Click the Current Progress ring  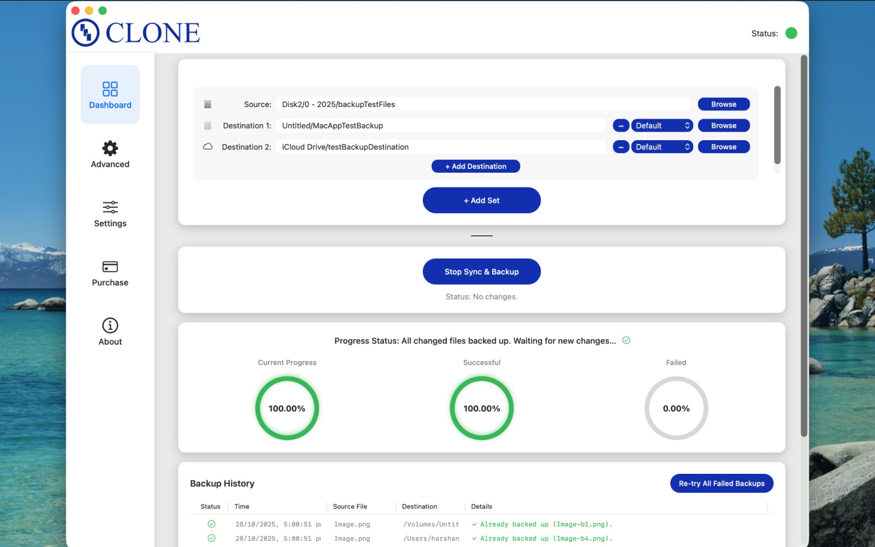tap(287, 408)
